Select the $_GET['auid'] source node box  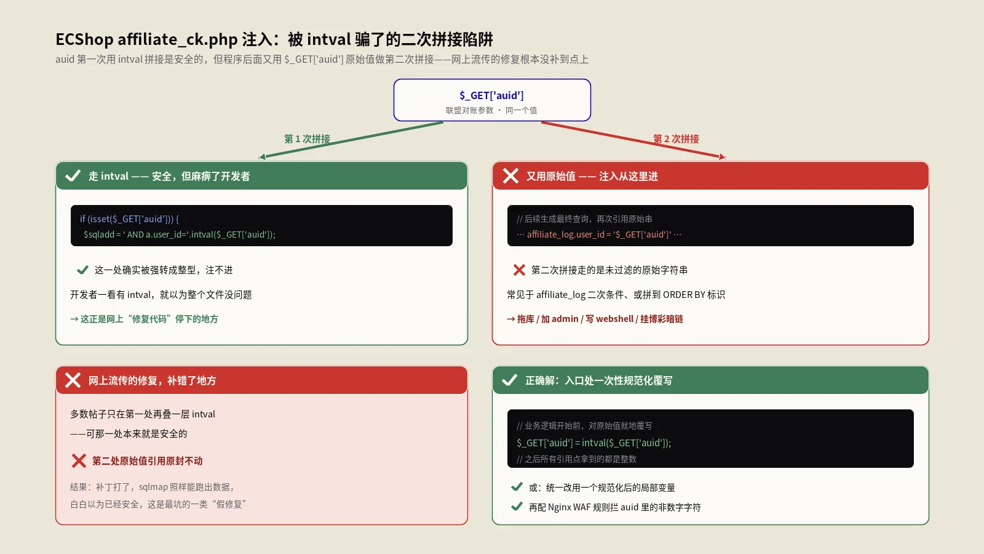click(492, 100)
